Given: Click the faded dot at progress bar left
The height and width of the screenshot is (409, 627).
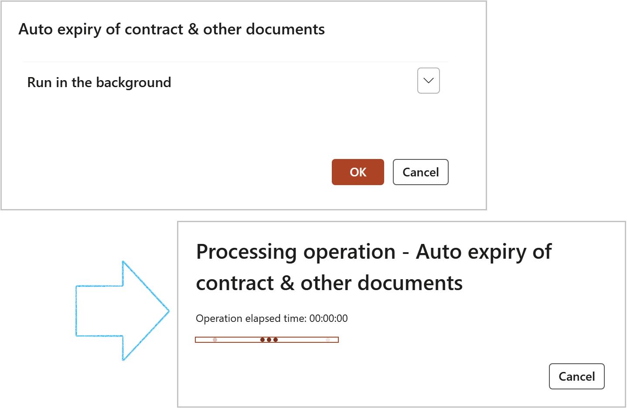Looking at the screenshot, I should [215, 340].
